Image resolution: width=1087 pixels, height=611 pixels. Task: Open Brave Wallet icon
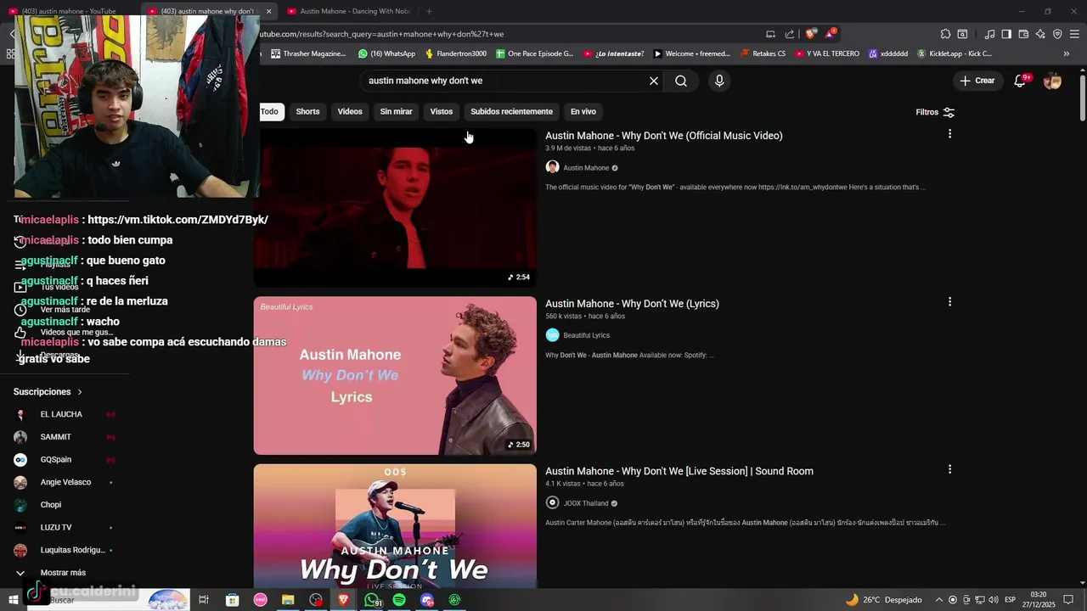[x=1023, y=34]
